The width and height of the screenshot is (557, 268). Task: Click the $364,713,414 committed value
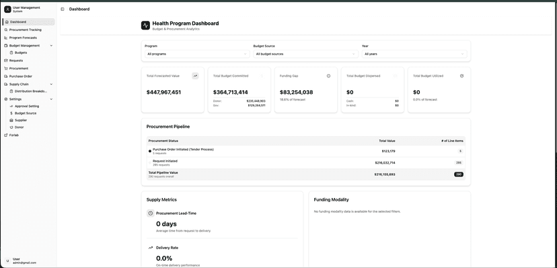tap(231, 92)
